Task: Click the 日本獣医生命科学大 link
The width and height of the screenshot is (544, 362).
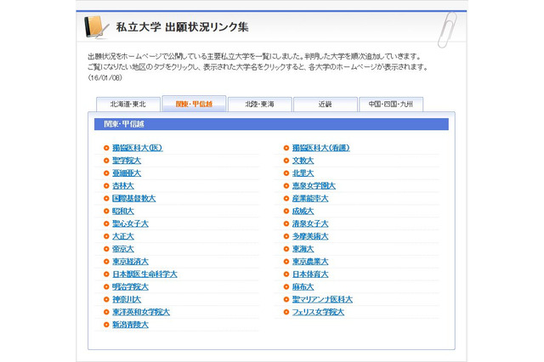Action: click(x=144, y=274)
